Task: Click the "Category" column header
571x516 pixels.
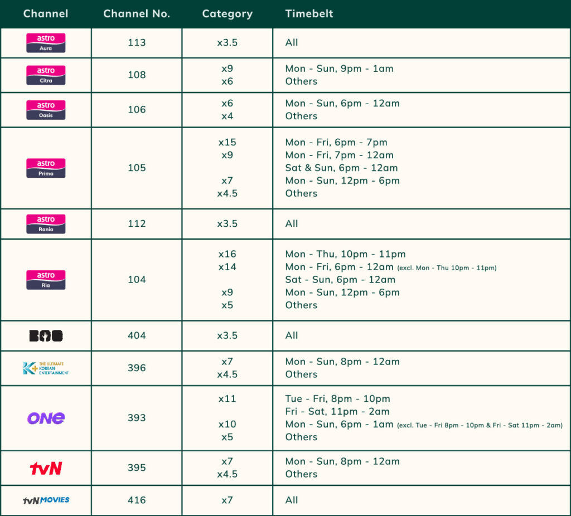Action: click(x=228, y=14)
